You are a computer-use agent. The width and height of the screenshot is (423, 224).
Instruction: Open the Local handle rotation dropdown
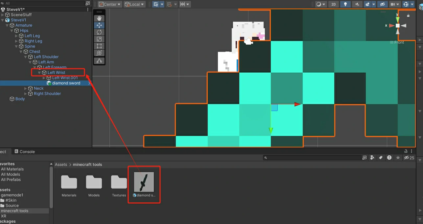pos(135,4)
